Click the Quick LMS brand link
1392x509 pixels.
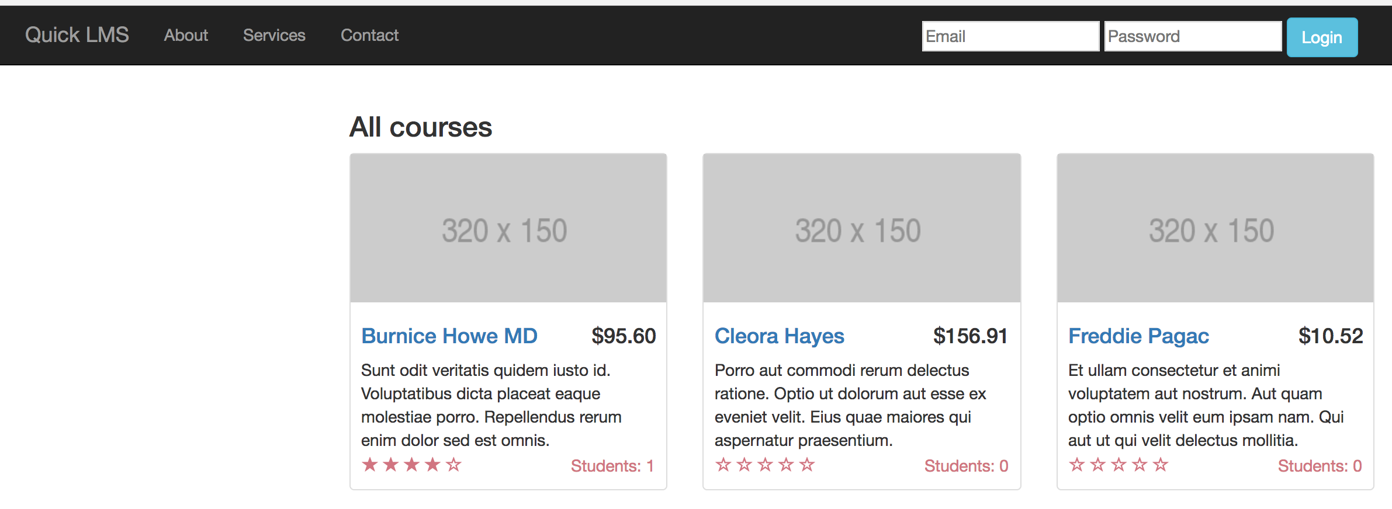tap(77, 35)
